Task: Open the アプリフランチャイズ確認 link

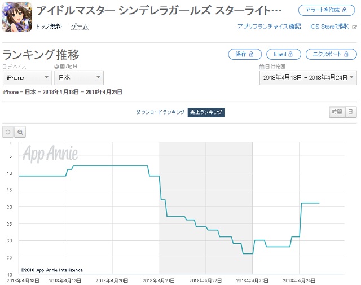Action: (x=269, y=27)
